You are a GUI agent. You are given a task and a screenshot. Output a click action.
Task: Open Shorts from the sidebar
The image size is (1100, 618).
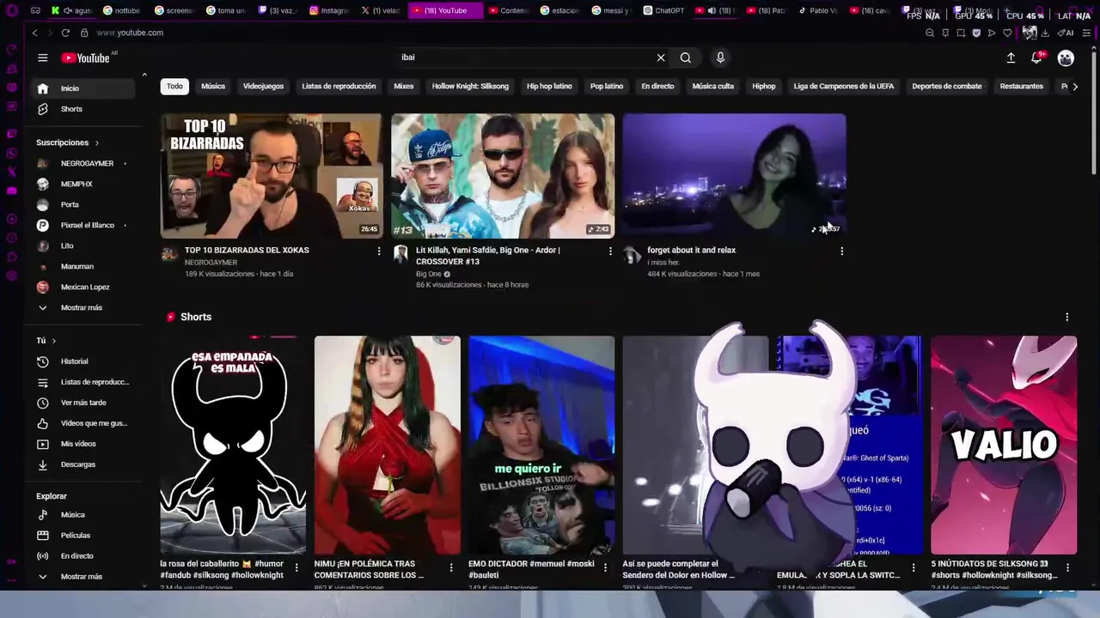(84, 109)
